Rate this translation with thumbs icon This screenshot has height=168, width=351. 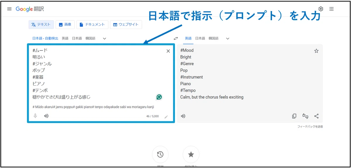tap(305, 116)
